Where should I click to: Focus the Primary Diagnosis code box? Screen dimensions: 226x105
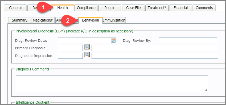(x=70, y=48)
